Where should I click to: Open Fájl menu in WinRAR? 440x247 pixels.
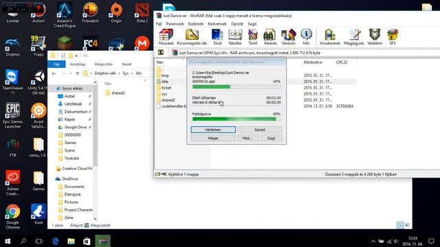[x=159, y=24]
